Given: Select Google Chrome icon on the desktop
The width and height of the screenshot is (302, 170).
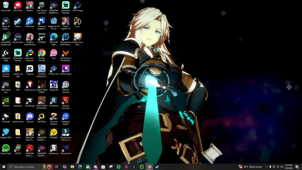Looking at the screenshot, I should [x=42, y=55].
